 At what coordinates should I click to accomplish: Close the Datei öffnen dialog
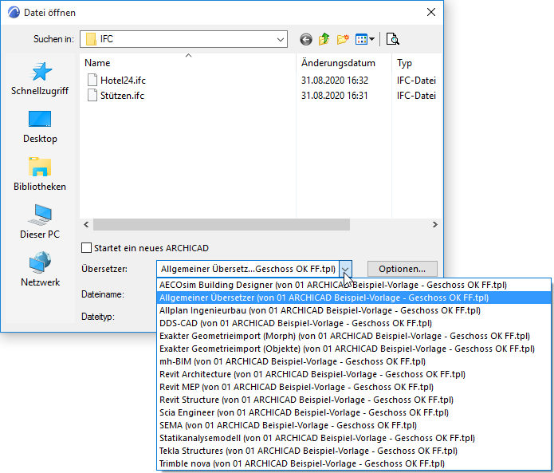(431, 13)
